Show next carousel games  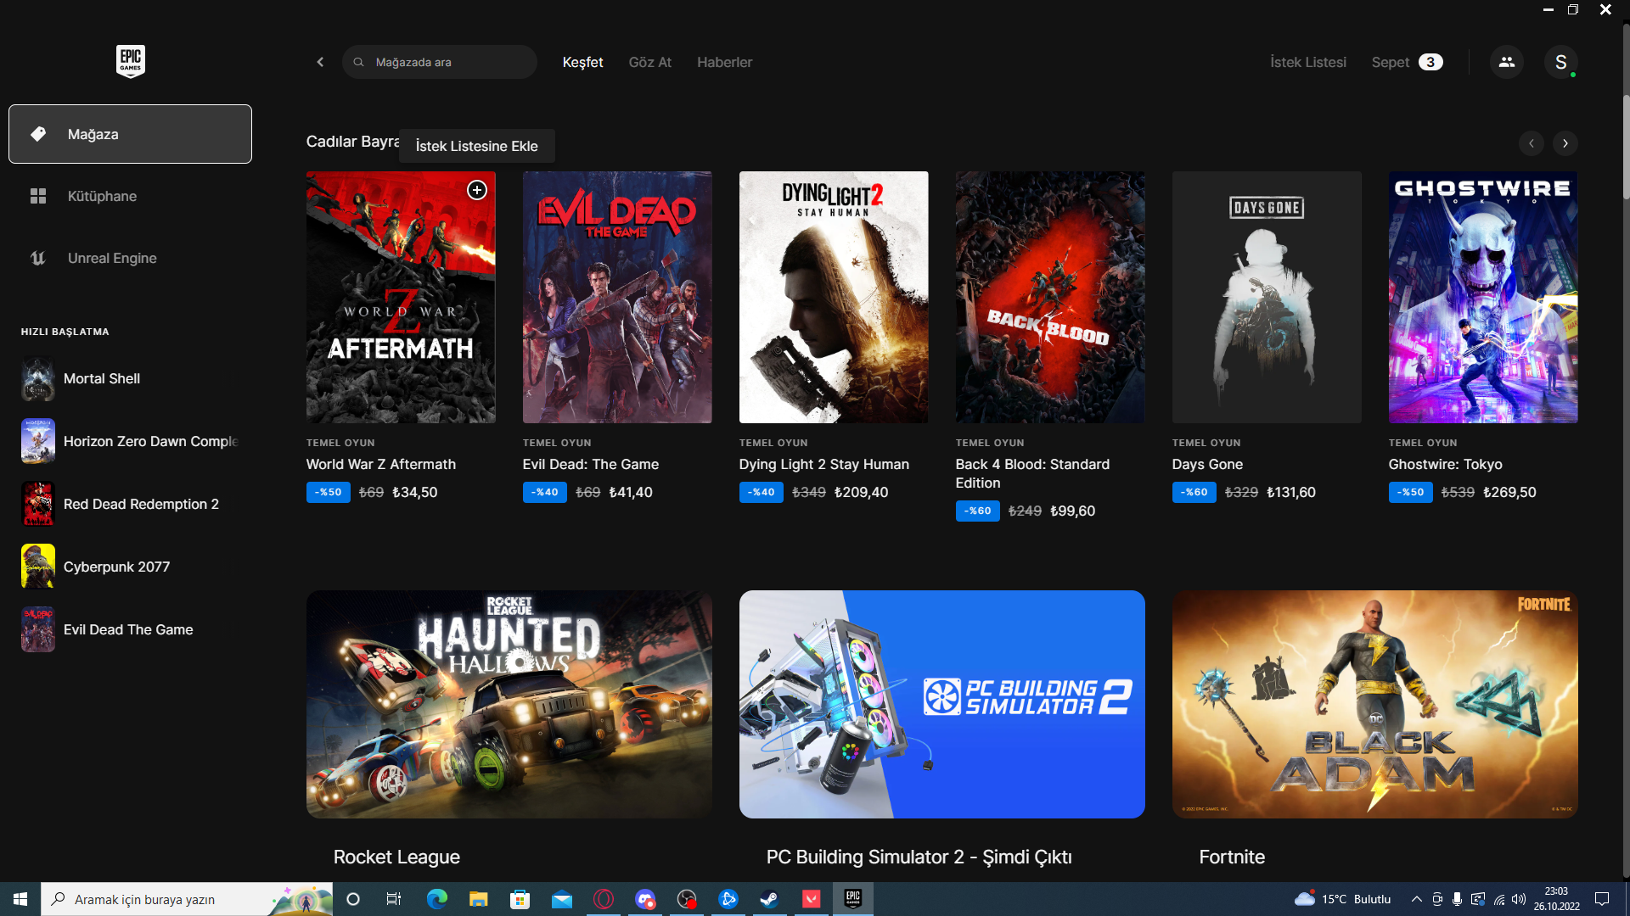1565,143
